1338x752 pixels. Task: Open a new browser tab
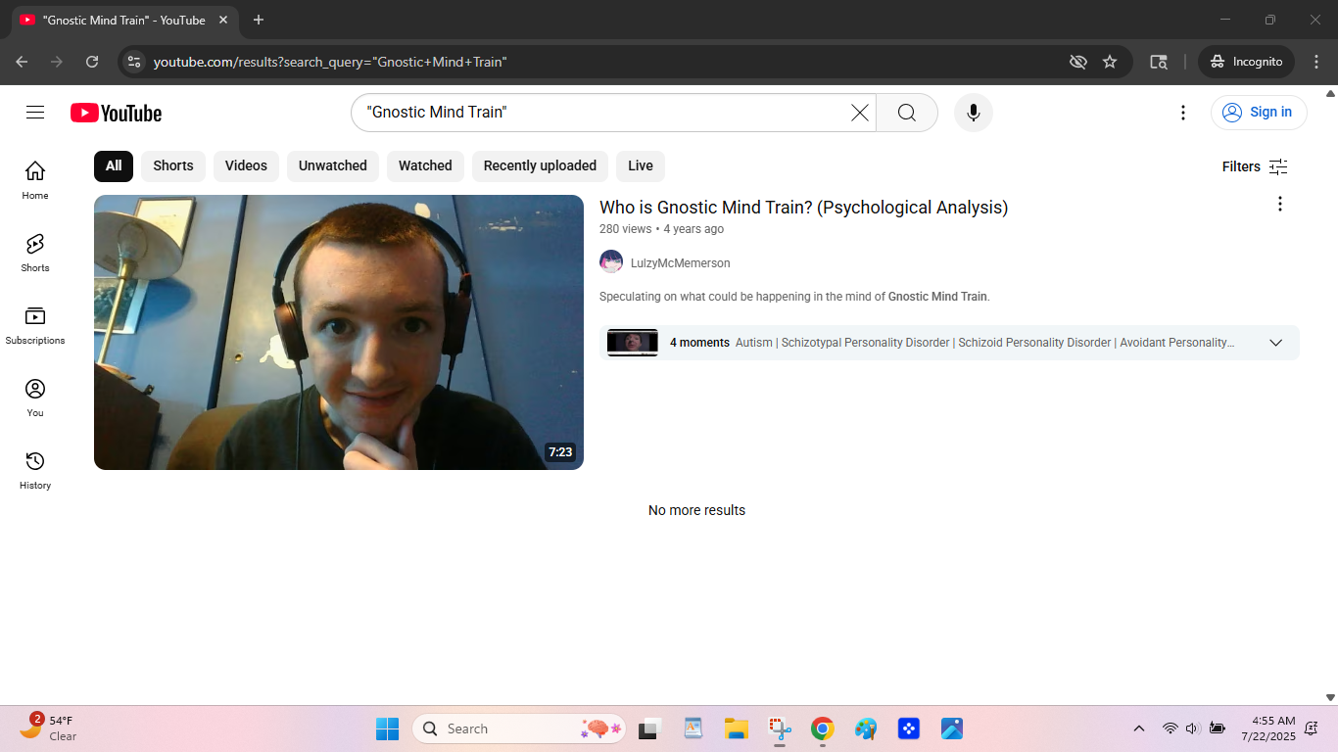click(x=259, y=20)
